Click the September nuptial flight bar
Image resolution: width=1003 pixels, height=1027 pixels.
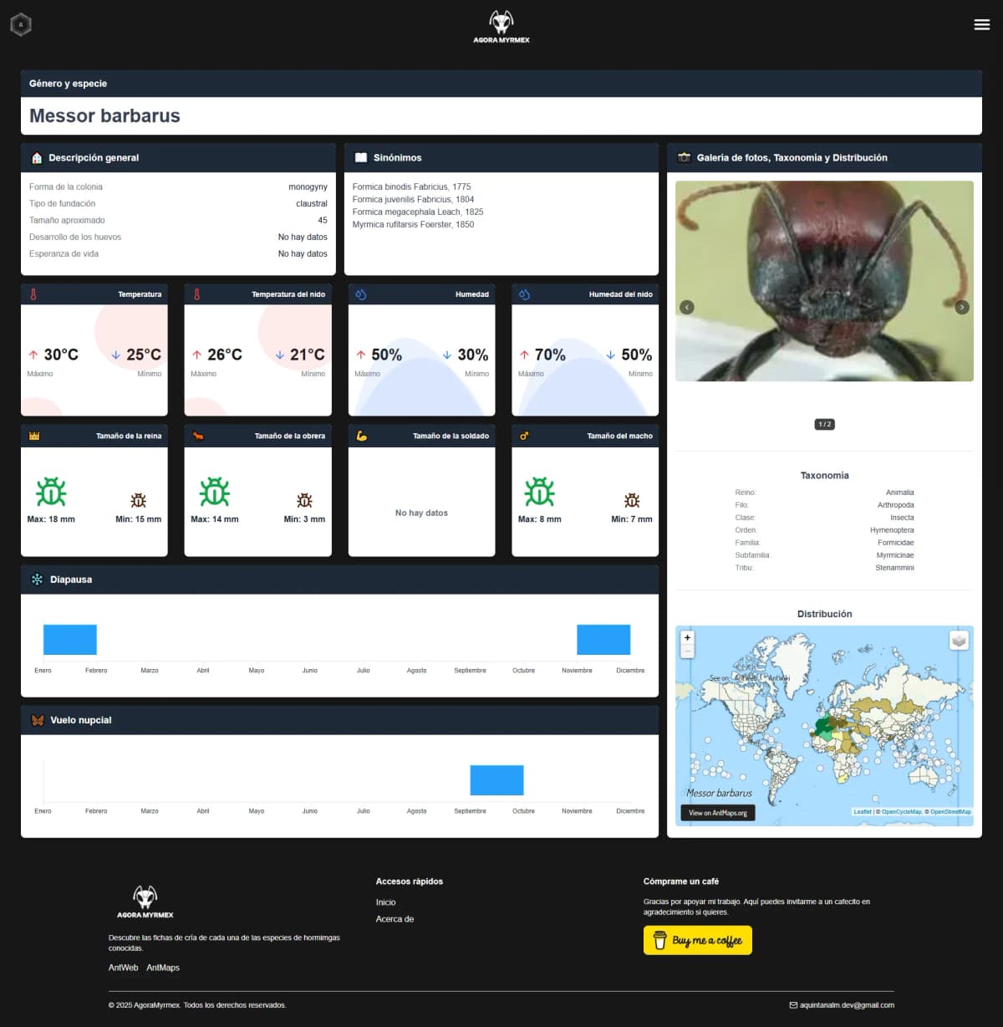click(x=496, y=780)
